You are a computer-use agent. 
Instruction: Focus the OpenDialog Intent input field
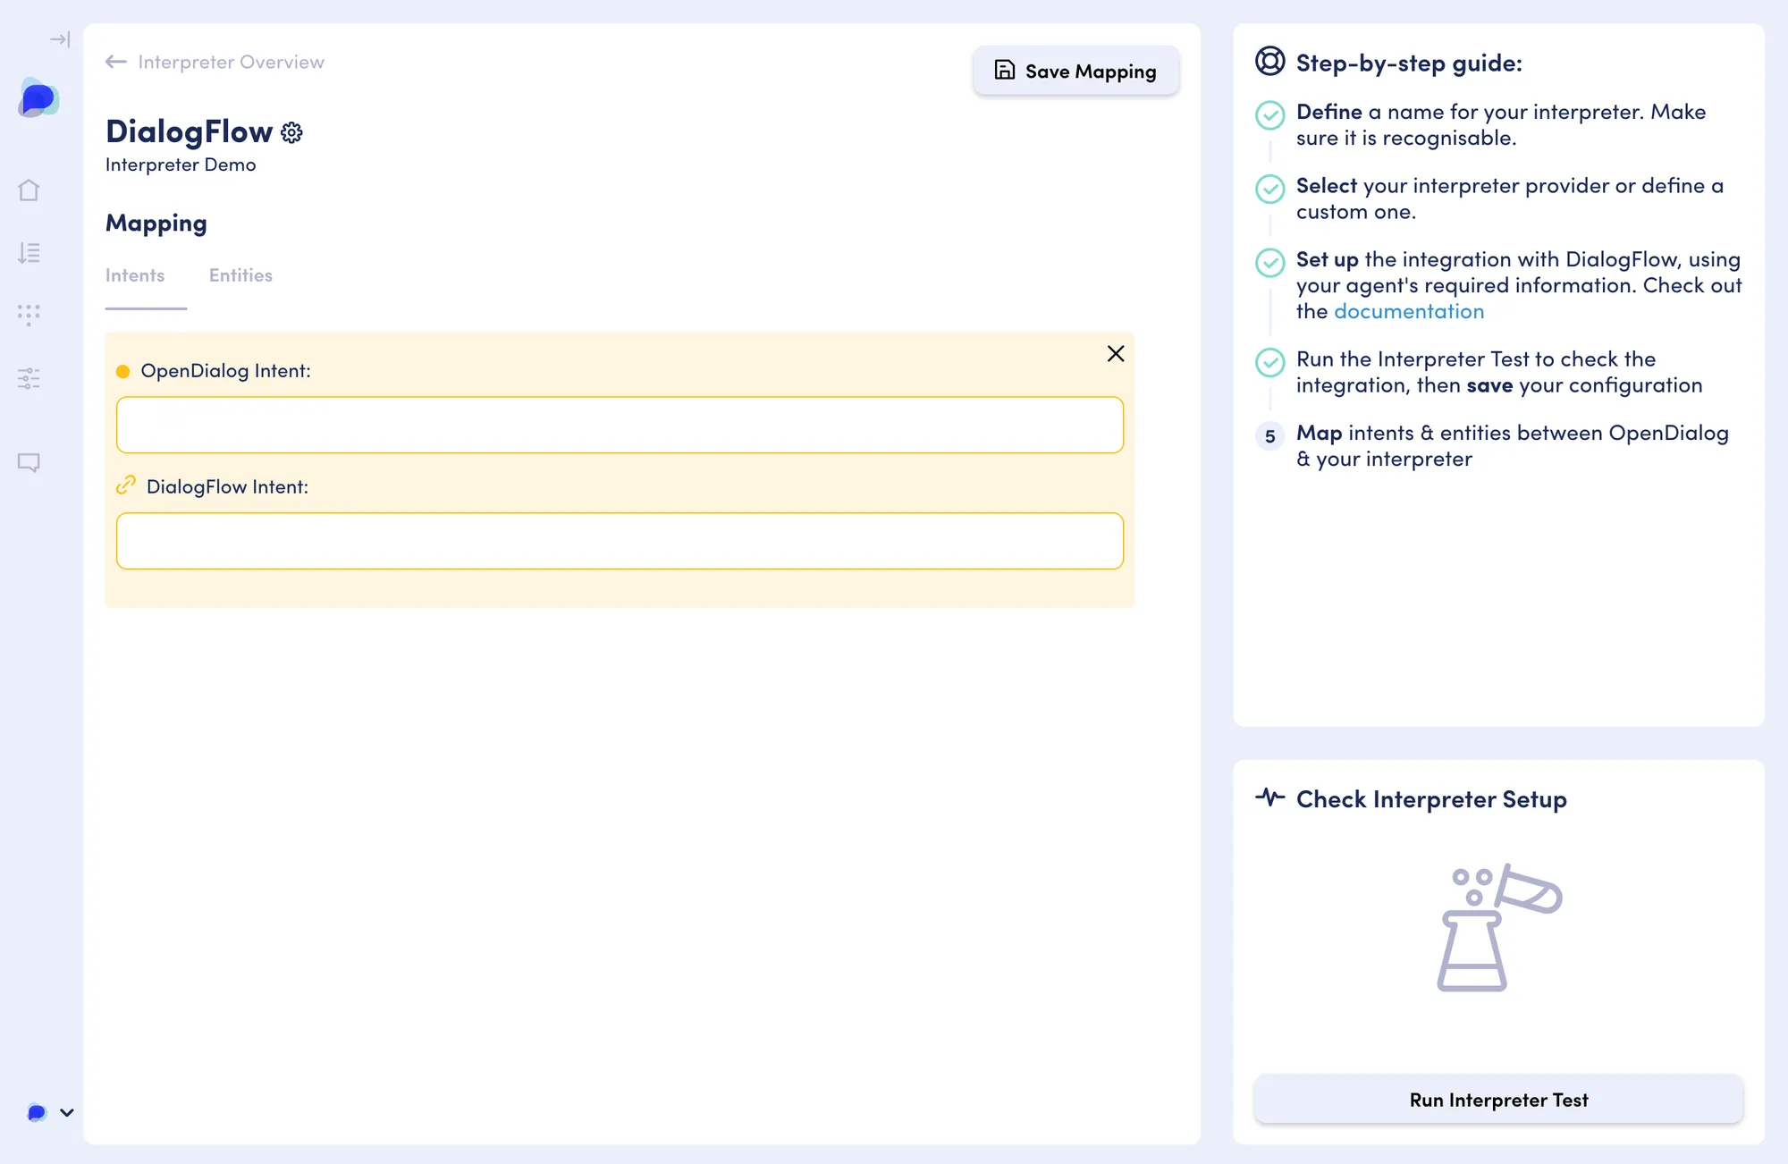[620, 425]
